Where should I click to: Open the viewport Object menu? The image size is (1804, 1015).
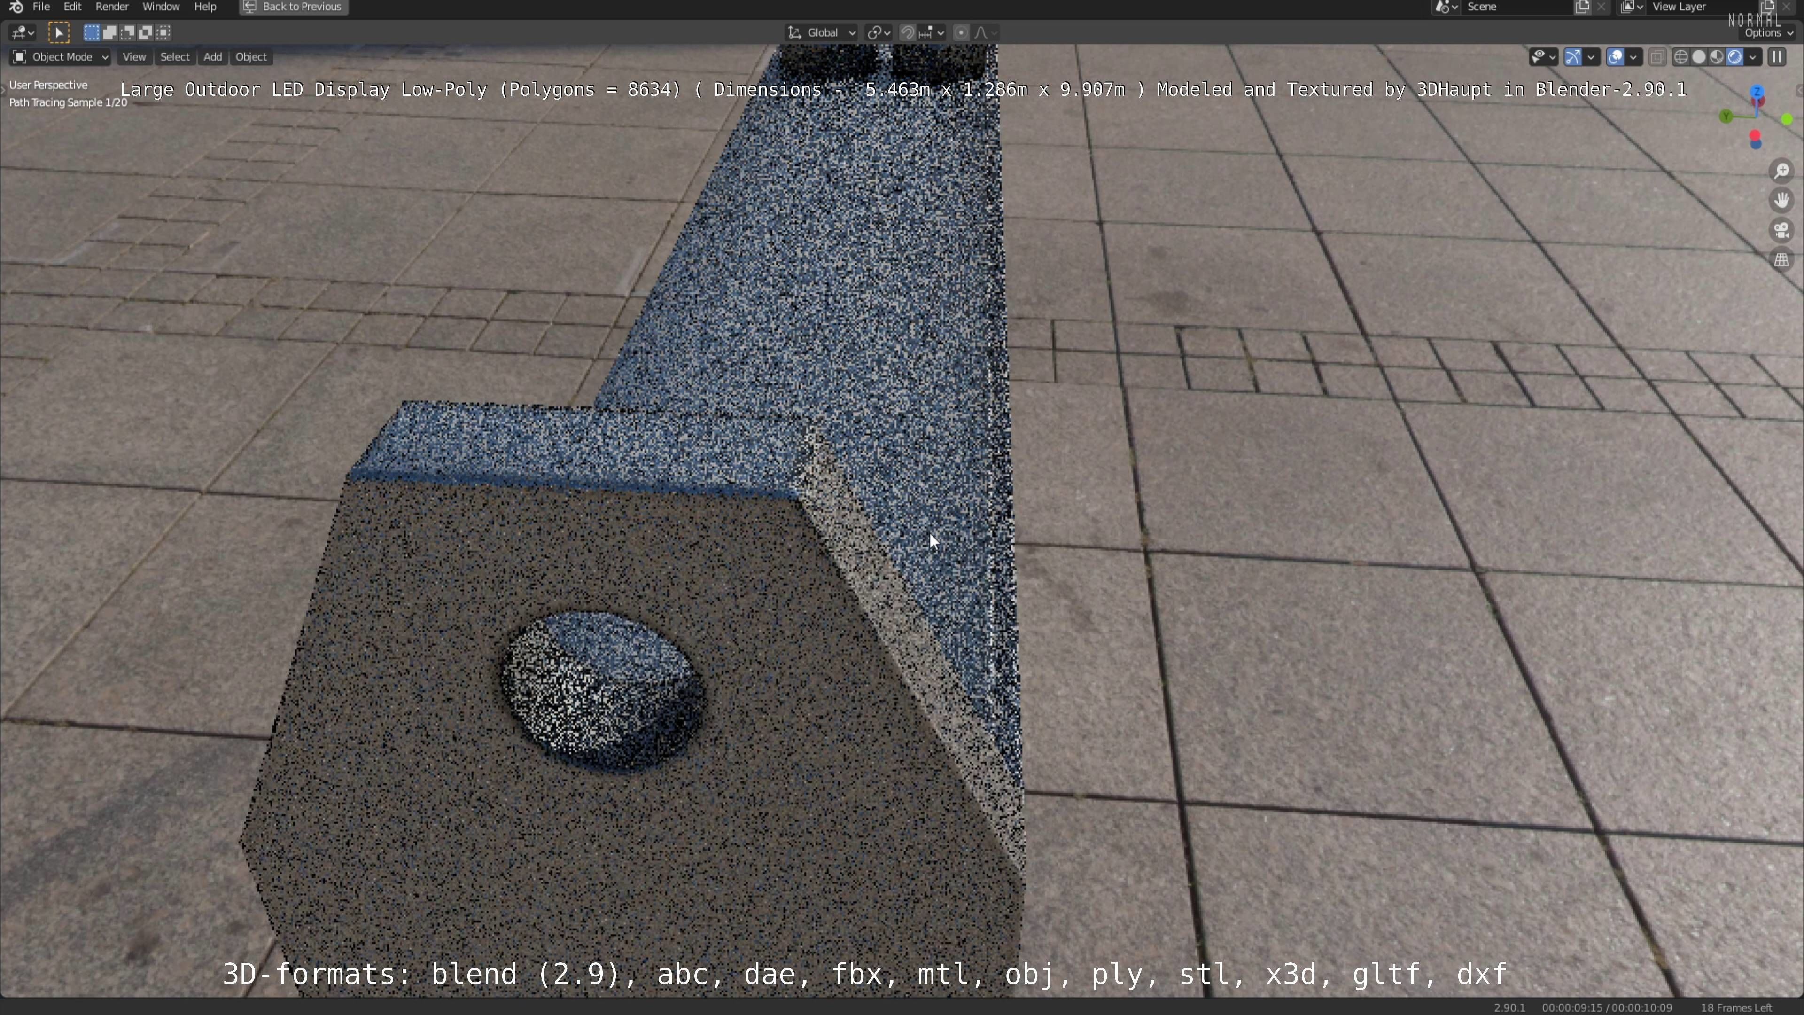(251, 57)
